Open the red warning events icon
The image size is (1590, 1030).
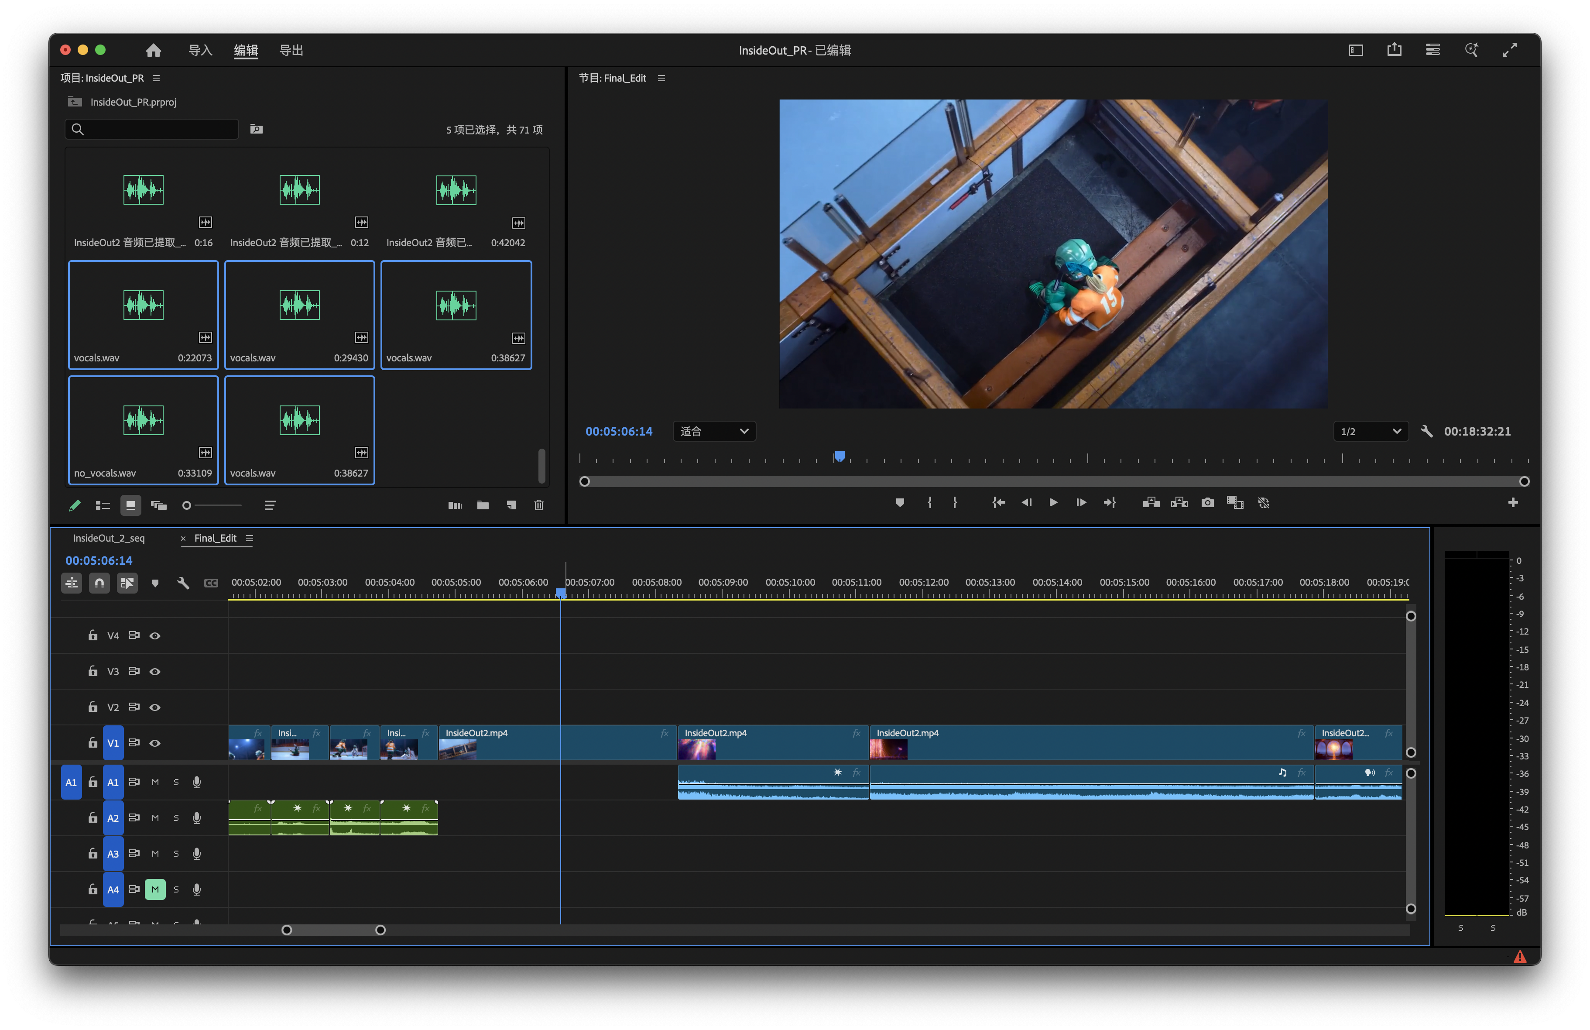pyautogui.click(x=1520, y=957)
